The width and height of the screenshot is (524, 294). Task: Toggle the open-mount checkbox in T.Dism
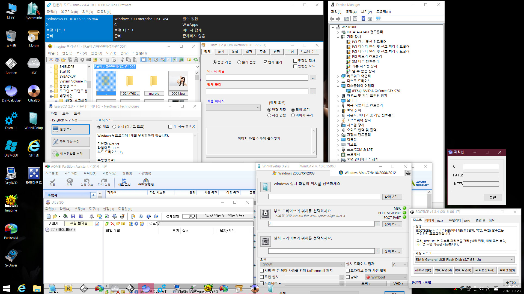click(x=265, y=62)
